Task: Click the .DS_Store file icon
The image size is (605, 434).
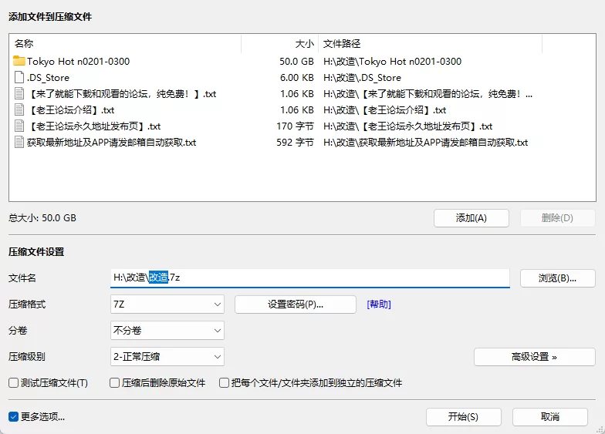Action: pyautogui.click(x=19, y=78)
